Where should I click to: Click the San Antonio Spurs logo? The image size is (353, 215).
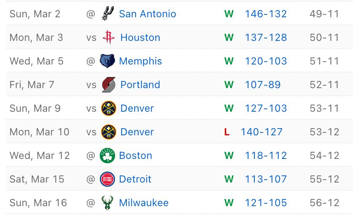107,14
